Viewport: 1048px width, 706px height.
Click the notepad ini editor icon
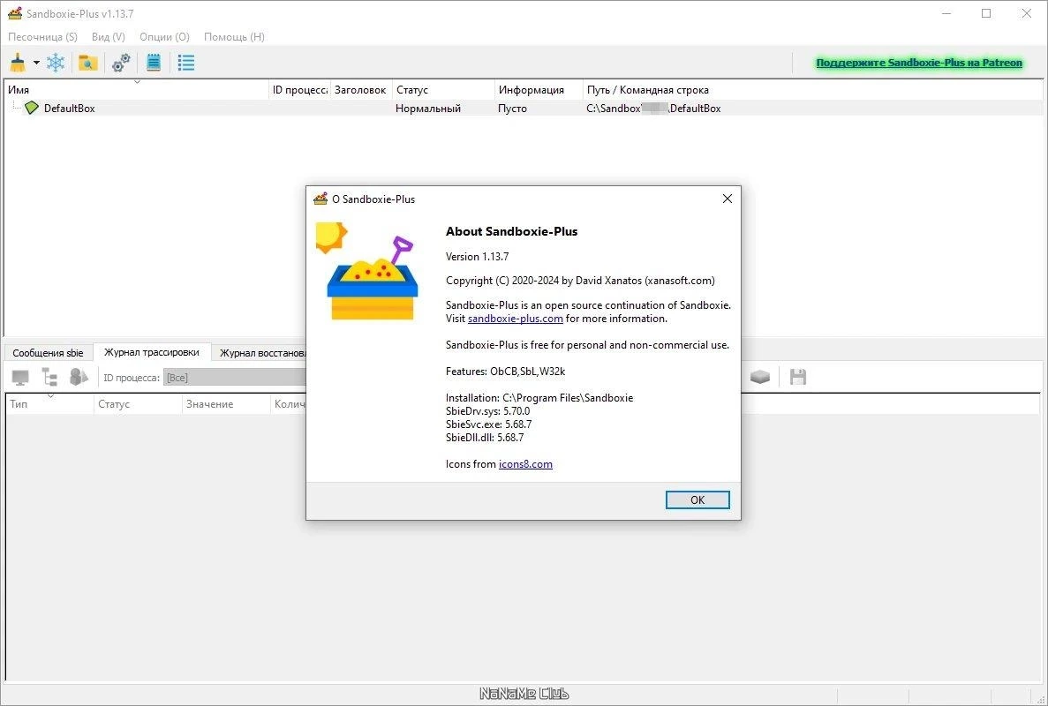click(154, 63)
